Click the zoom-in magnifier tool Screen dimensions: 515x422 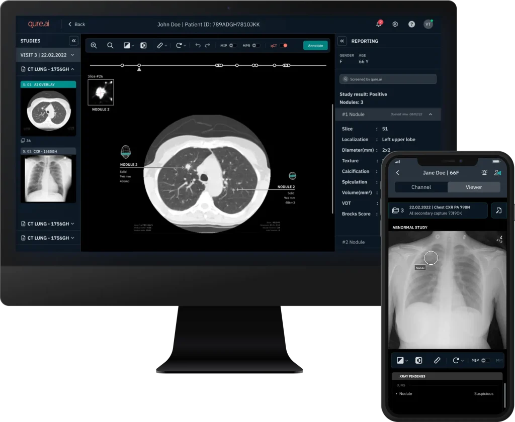point(94,45)
